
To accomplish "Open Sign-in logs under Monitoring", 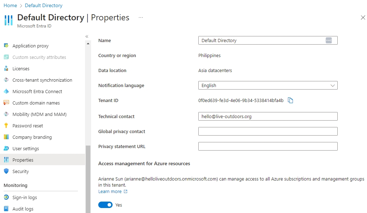I will (x=25, y=197).
